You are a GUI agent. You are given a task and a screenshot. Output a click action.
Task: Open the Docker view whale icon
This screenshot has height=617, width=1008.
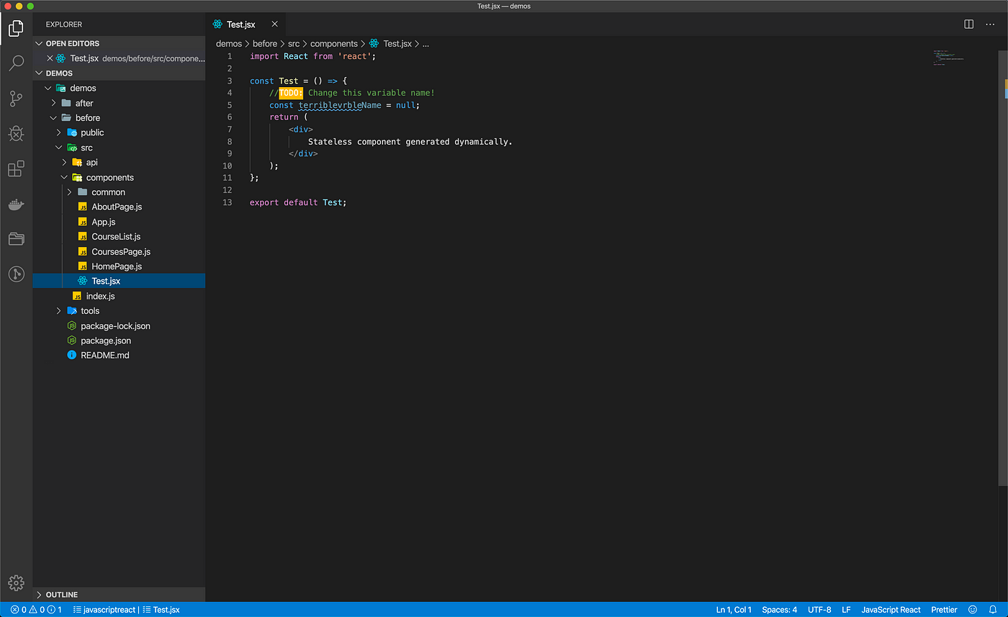16,204
